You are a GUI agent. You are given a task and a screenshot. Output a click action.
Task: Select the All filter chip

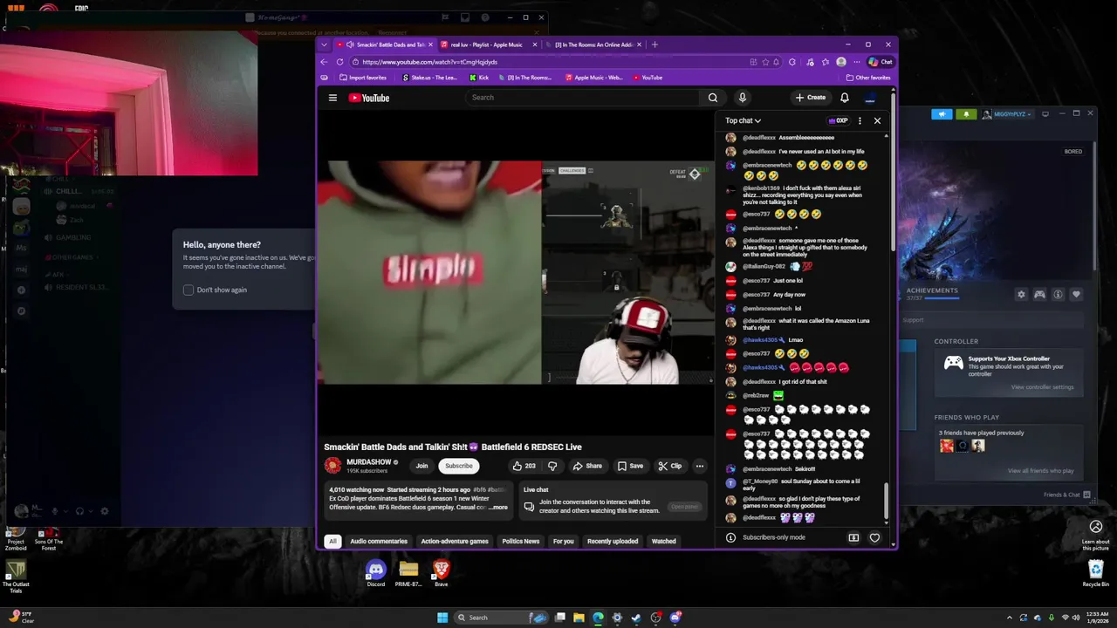pos(332,541)
